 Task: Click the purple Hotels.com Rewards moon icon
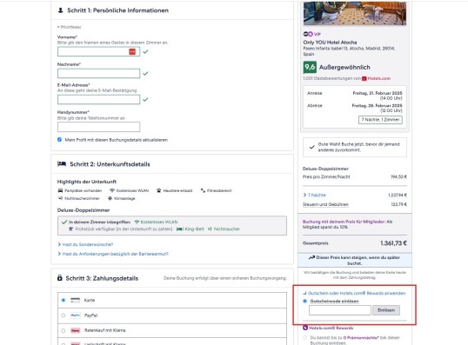click(x=305, y=328)
